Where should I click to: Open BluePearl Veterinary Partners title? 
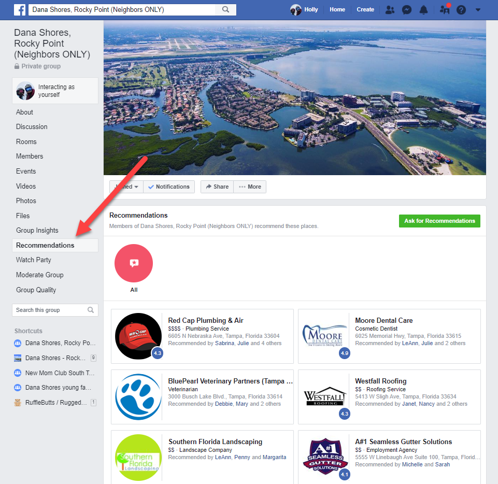pos(230,381)
